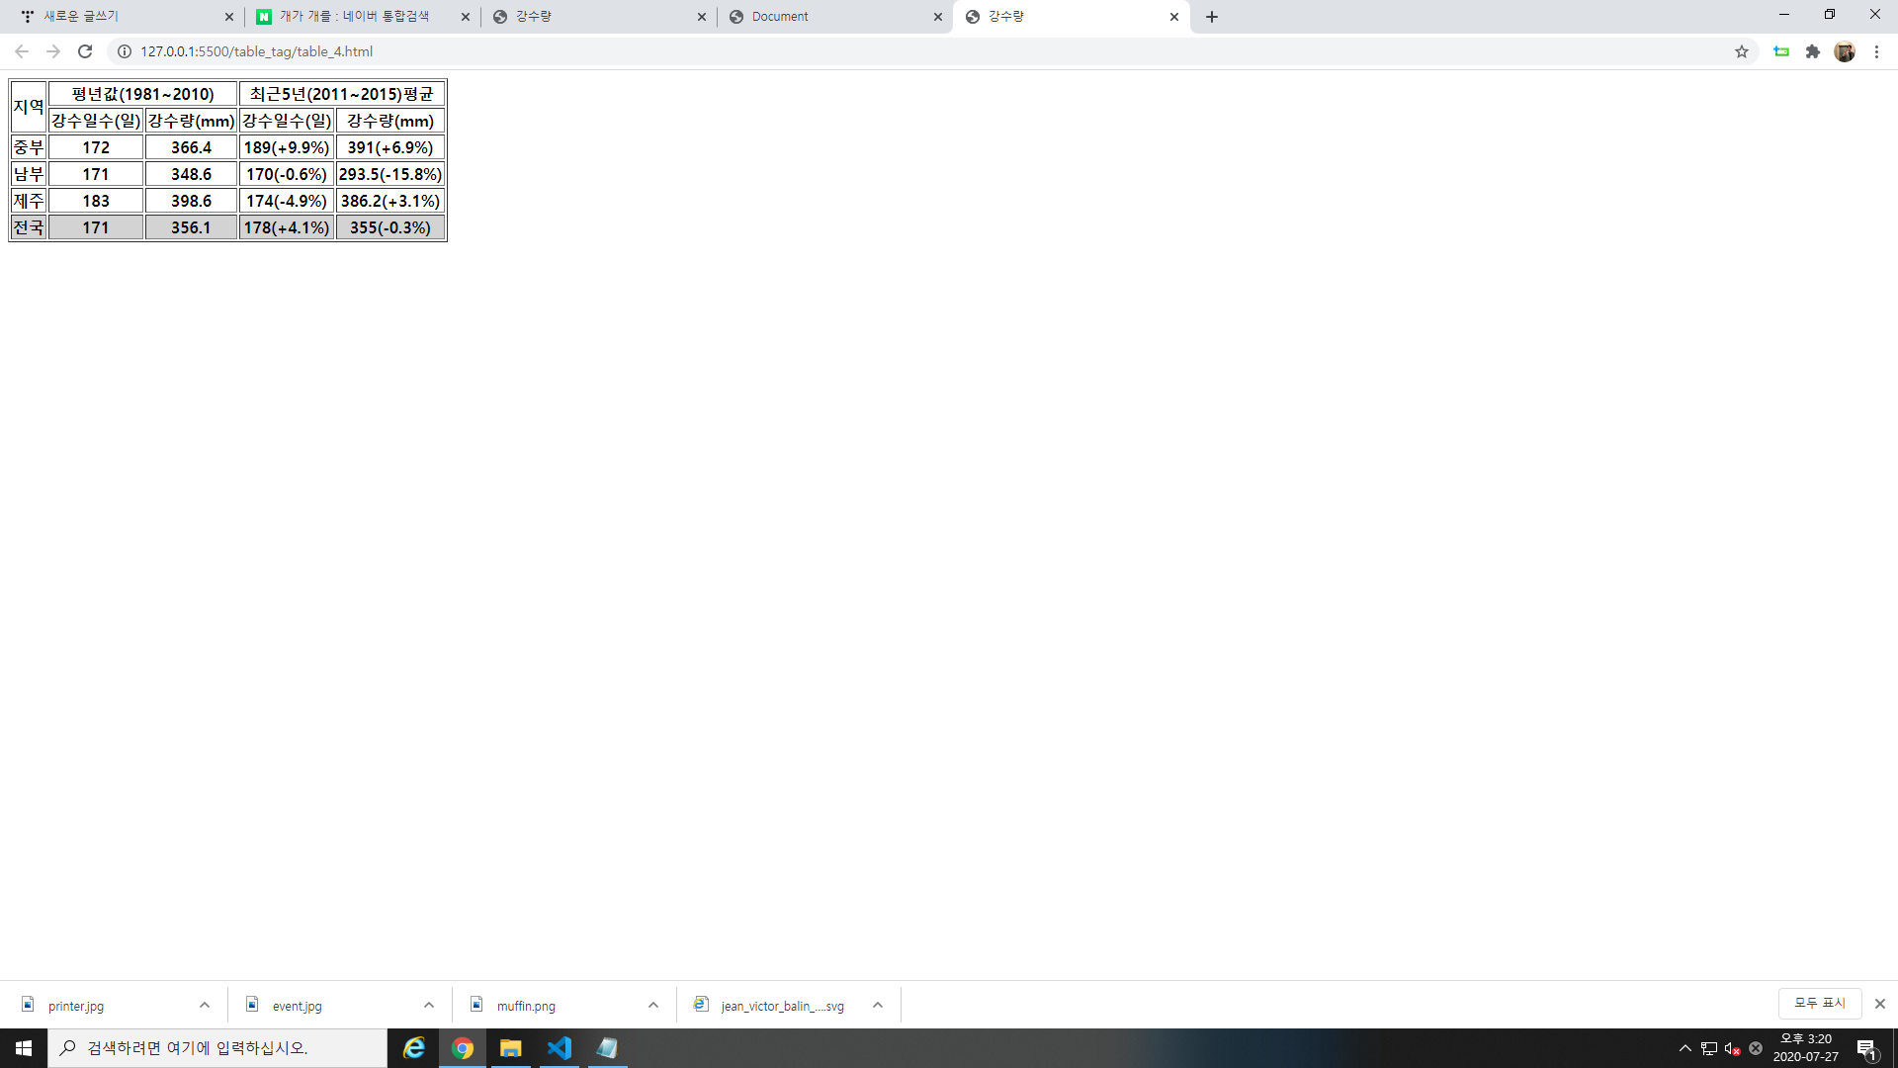Bookmark this page with star icon
1898x1068 pixels.
(x=1742, y=51)
